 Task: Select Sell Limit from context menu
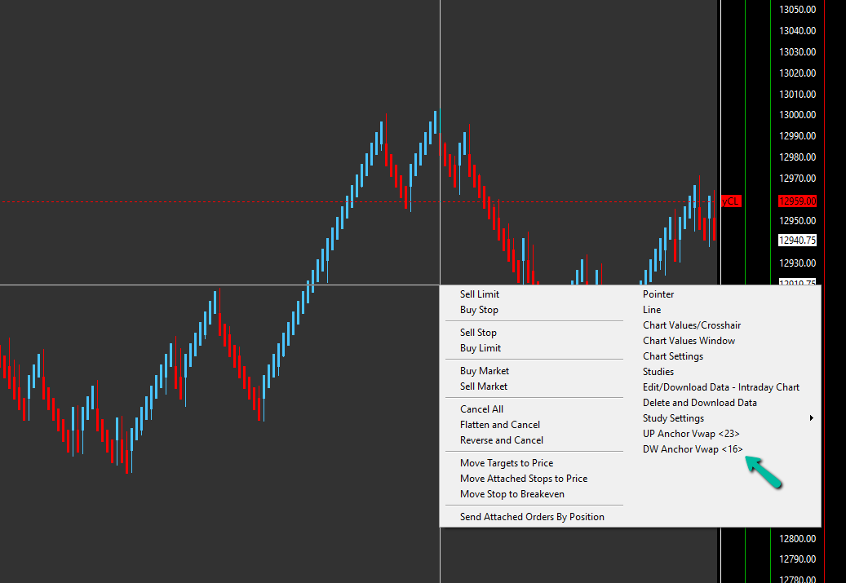pyautogui.click(x=479, y=294)
